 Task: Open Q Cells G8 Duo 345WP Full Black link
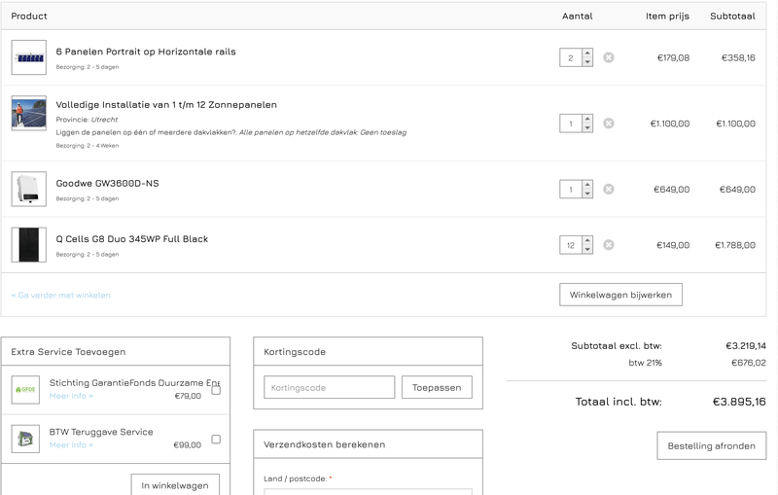132,239
